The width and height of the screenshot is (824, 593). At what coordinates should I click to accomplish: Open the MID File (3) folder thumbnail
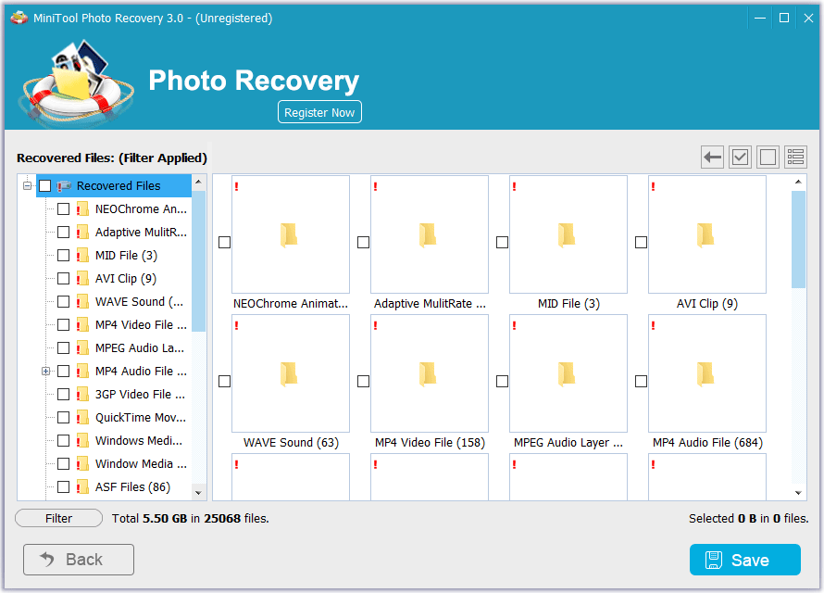coord(568,234)
